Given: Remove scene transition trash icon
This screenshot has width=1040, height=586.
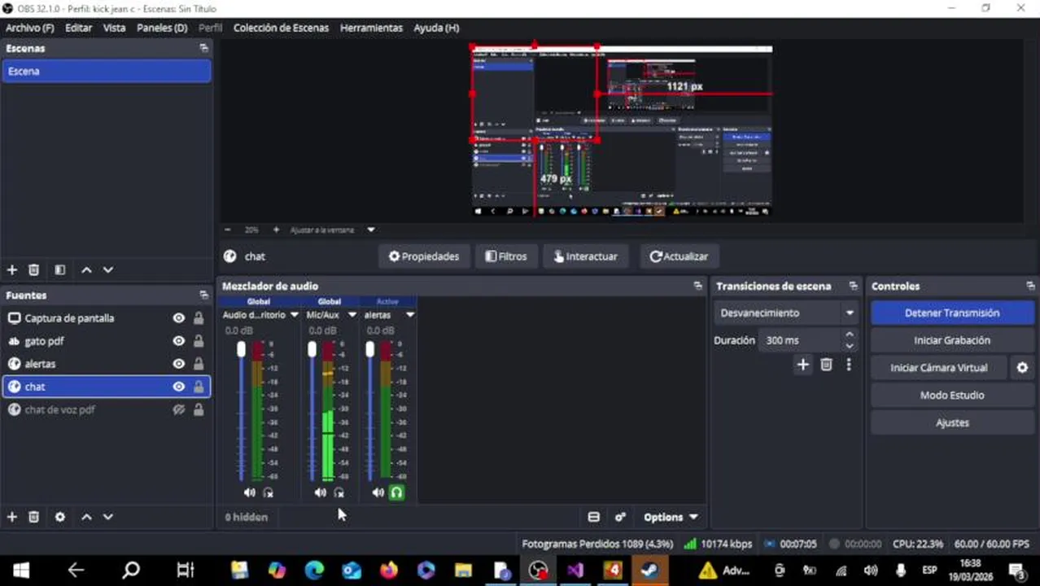Looking at the screenshot, I should pos(826,365).
